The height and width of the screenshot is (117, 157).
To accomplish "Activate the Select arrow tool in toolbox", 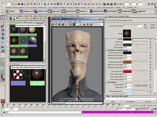I will click(x=3, y=18).
